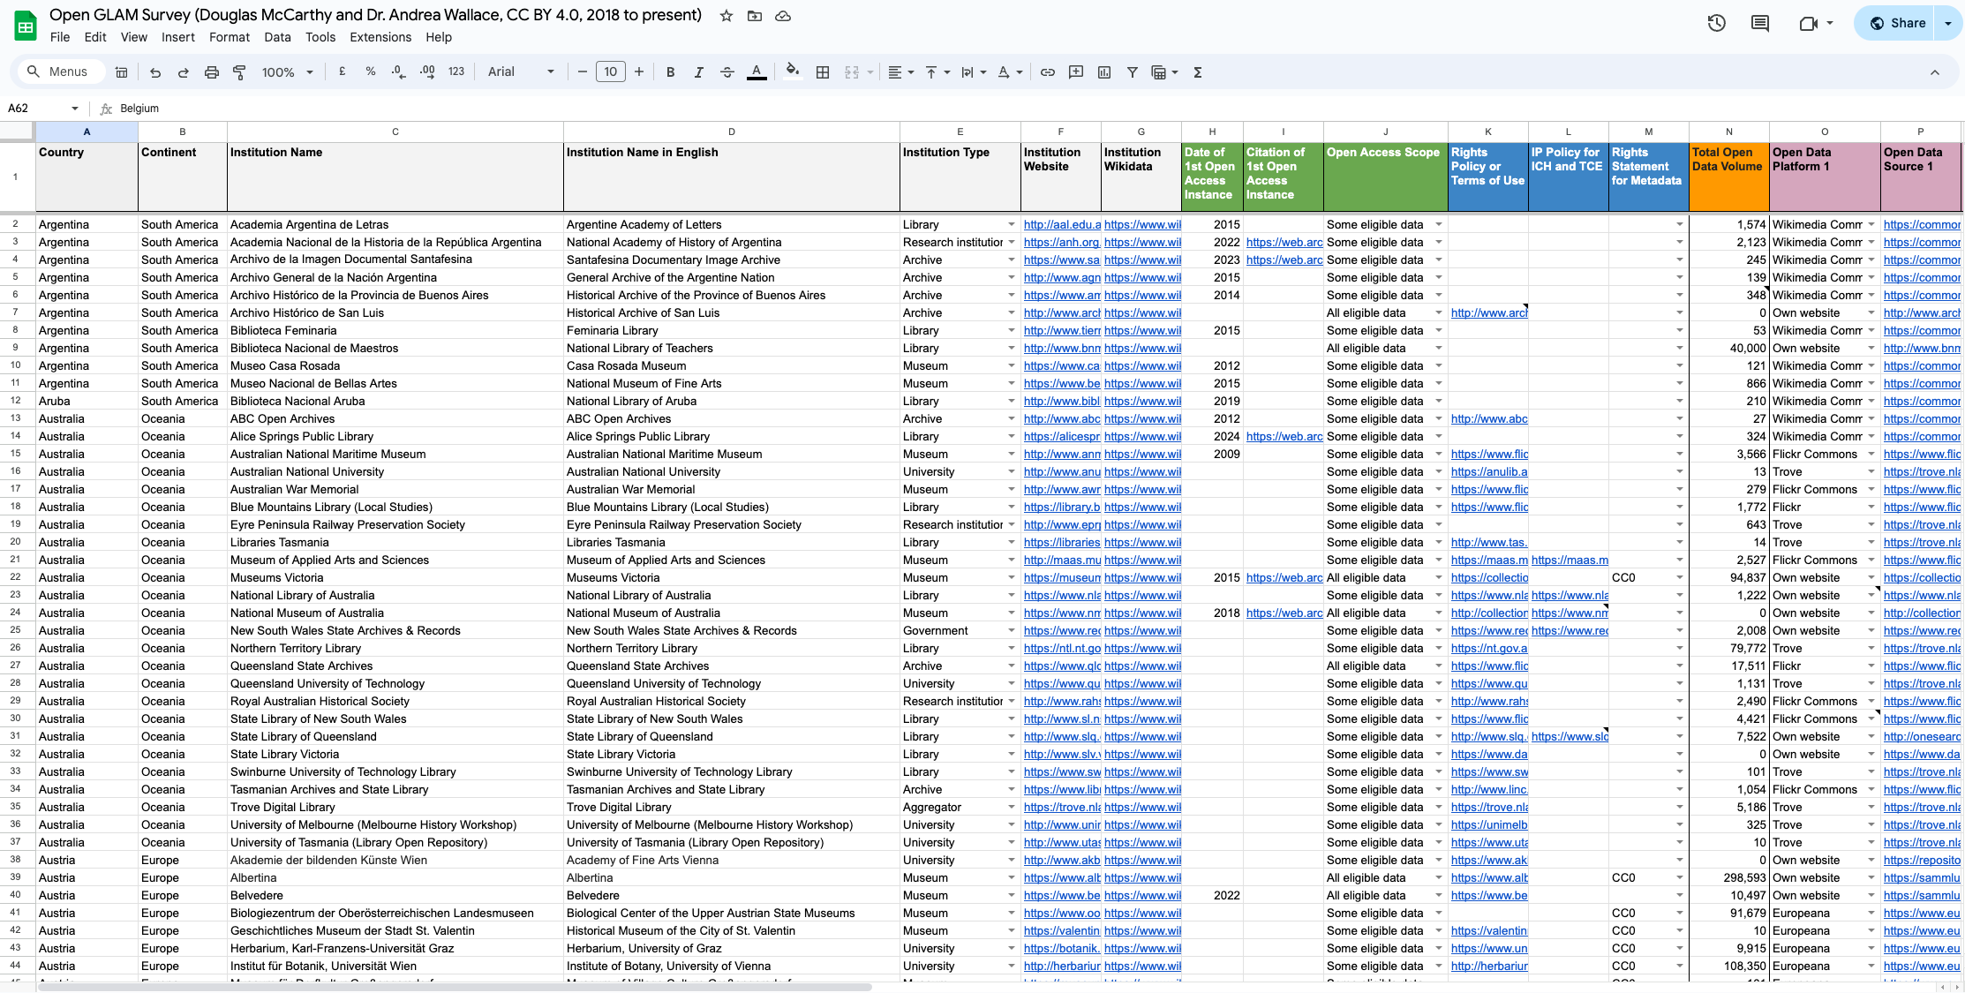1965x993 pixels.
Task: Toggle italic formatting
Action: pos(698,72)
